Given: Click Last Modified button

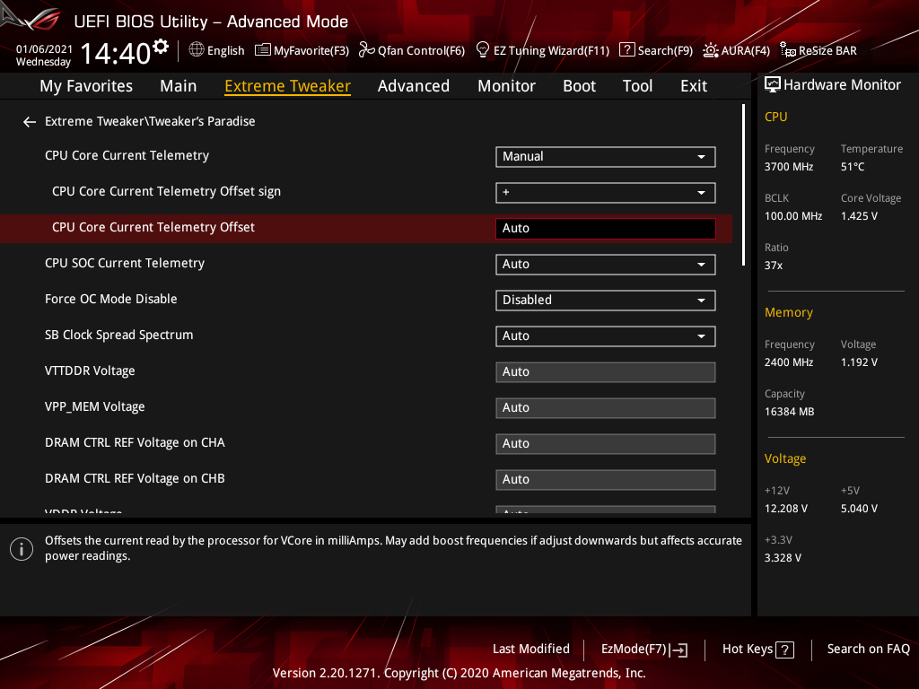Looking at the screenshot, I should click(x=531, y=650).
